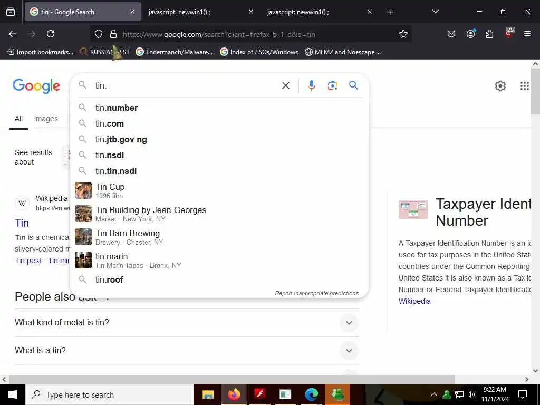The height and width of the screenshot is (405, 540).
Task: Click Firefox icon on the taskbar
Action: 234,394
